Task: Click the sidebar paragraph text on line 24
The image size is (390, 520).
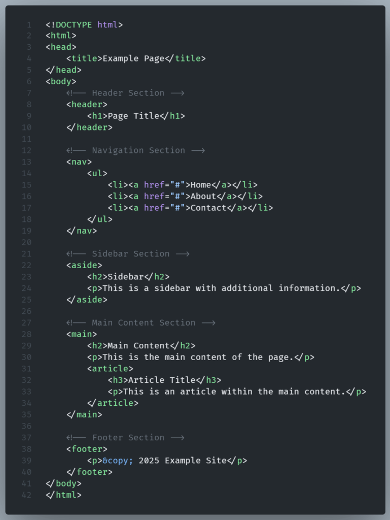Action: pos(221,288)
